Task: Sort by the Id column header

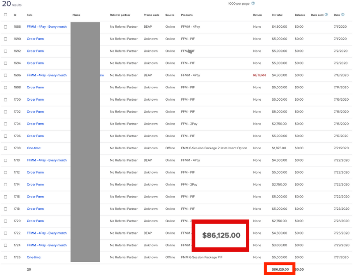Action: click(x=15, y=15)
